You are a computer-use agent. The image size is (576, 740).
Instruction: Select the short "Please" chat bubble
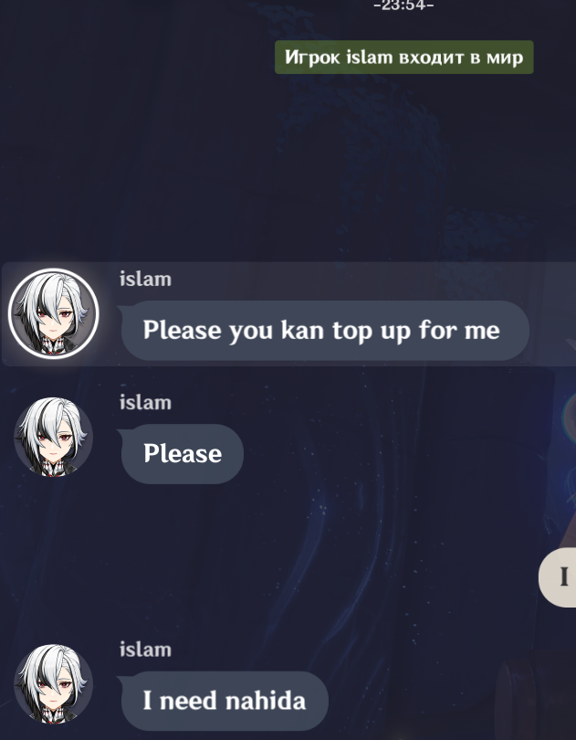point(182,453)
